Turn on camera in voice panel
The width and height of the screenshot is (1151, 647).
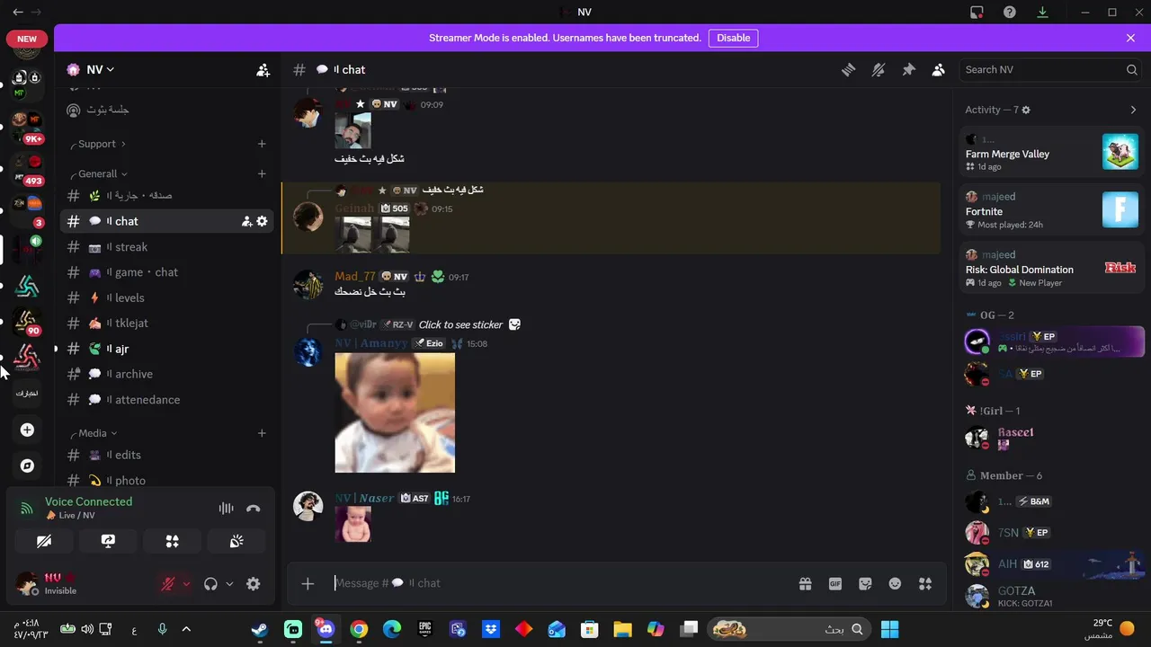44,541
